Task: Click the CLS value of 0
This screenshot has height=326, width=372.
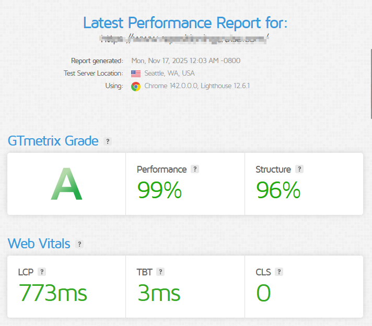Action: pyautogui.click(x=263, y=293)
